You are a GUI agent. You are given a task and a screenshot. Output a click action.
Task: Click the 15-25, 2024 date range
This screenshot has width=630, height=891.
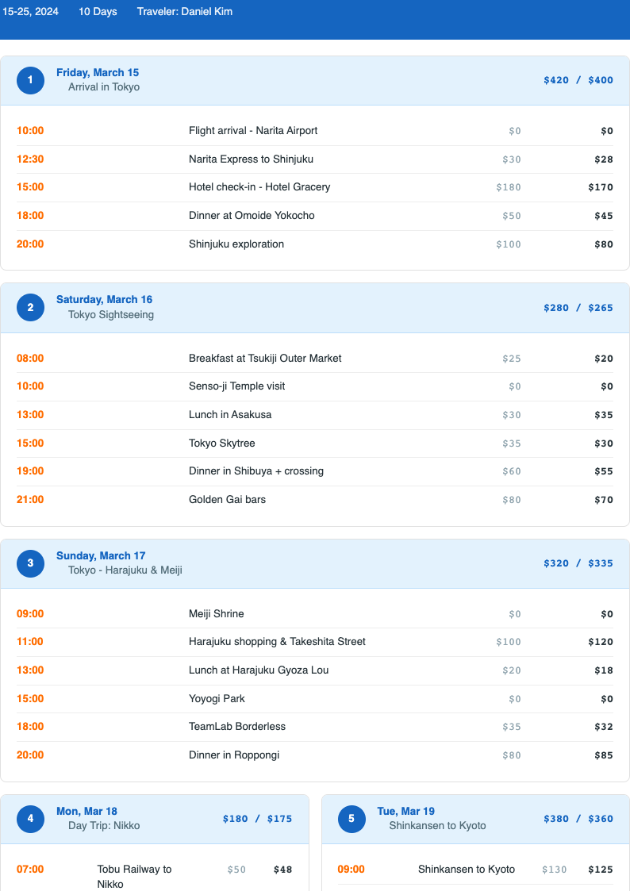[x=32, y=11]
